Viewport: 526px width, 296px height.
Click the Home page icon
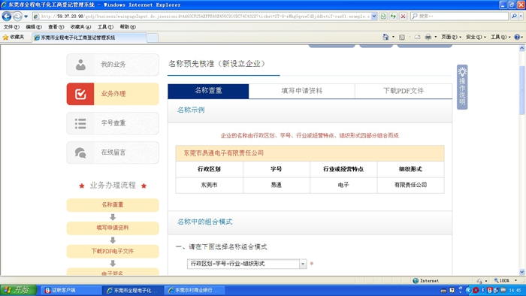pos(385,38)
